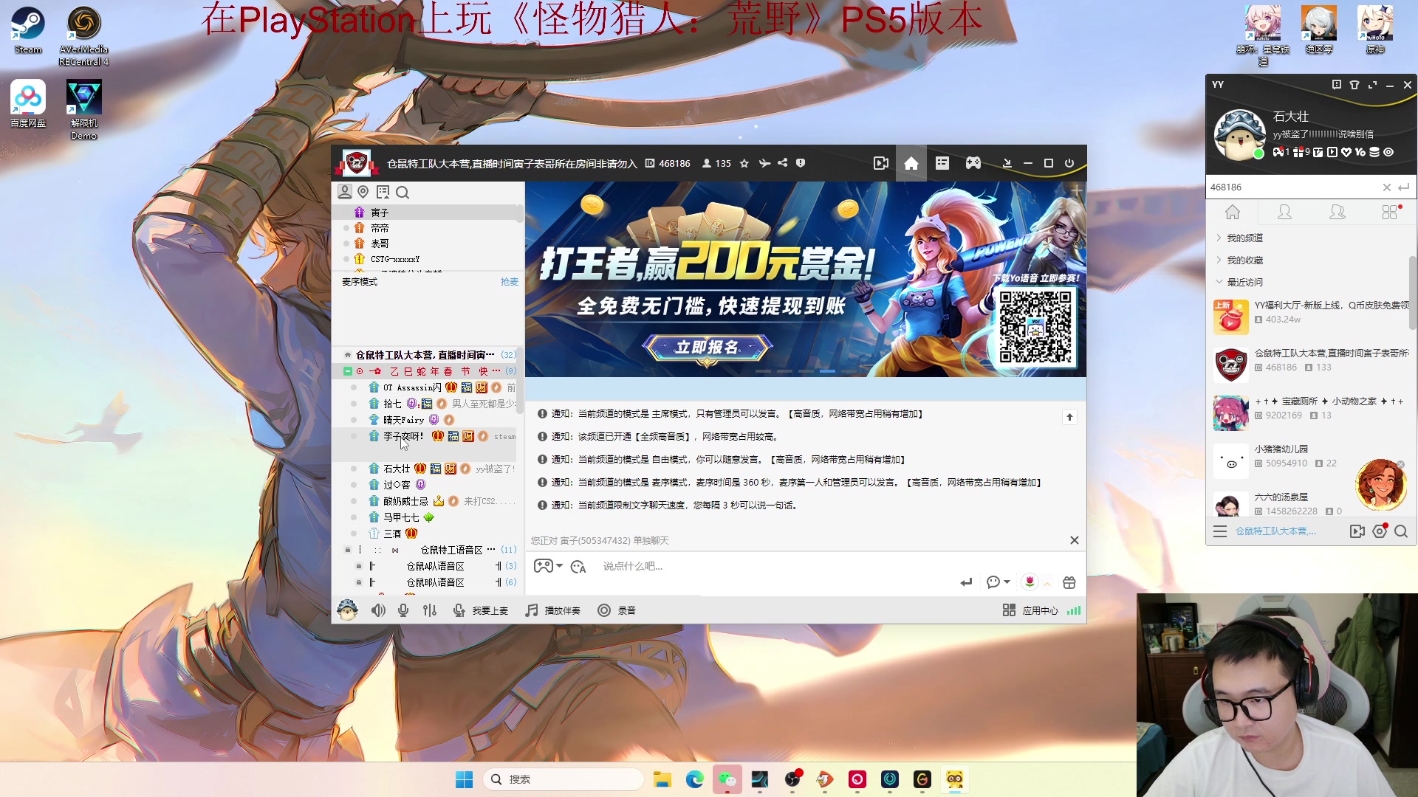This screenshot has width=1418, height=797.
Task: Expand the flower gift up arrow
Action: tap(1047, 584)
